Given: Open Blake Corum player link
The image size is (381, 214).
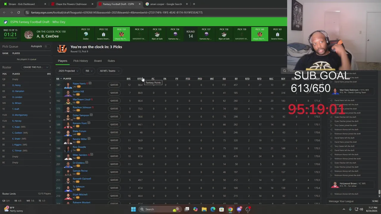Looking at the screenshot, I should pos(79,131).
